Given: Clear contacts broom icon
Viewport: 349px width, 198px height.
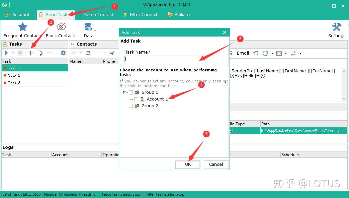Looking at the screenshot, I should coord(112,53).
